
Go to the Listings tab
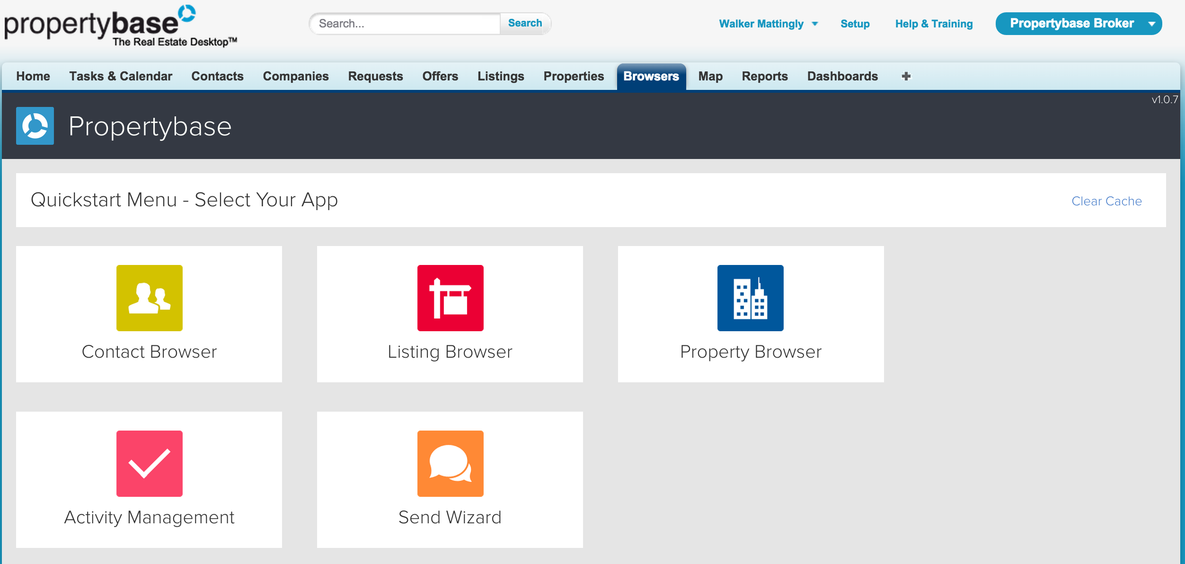[x=501, y=76]
